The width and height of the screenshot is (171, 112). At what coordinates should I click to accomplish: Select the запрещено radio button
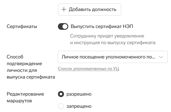point(61,106)
